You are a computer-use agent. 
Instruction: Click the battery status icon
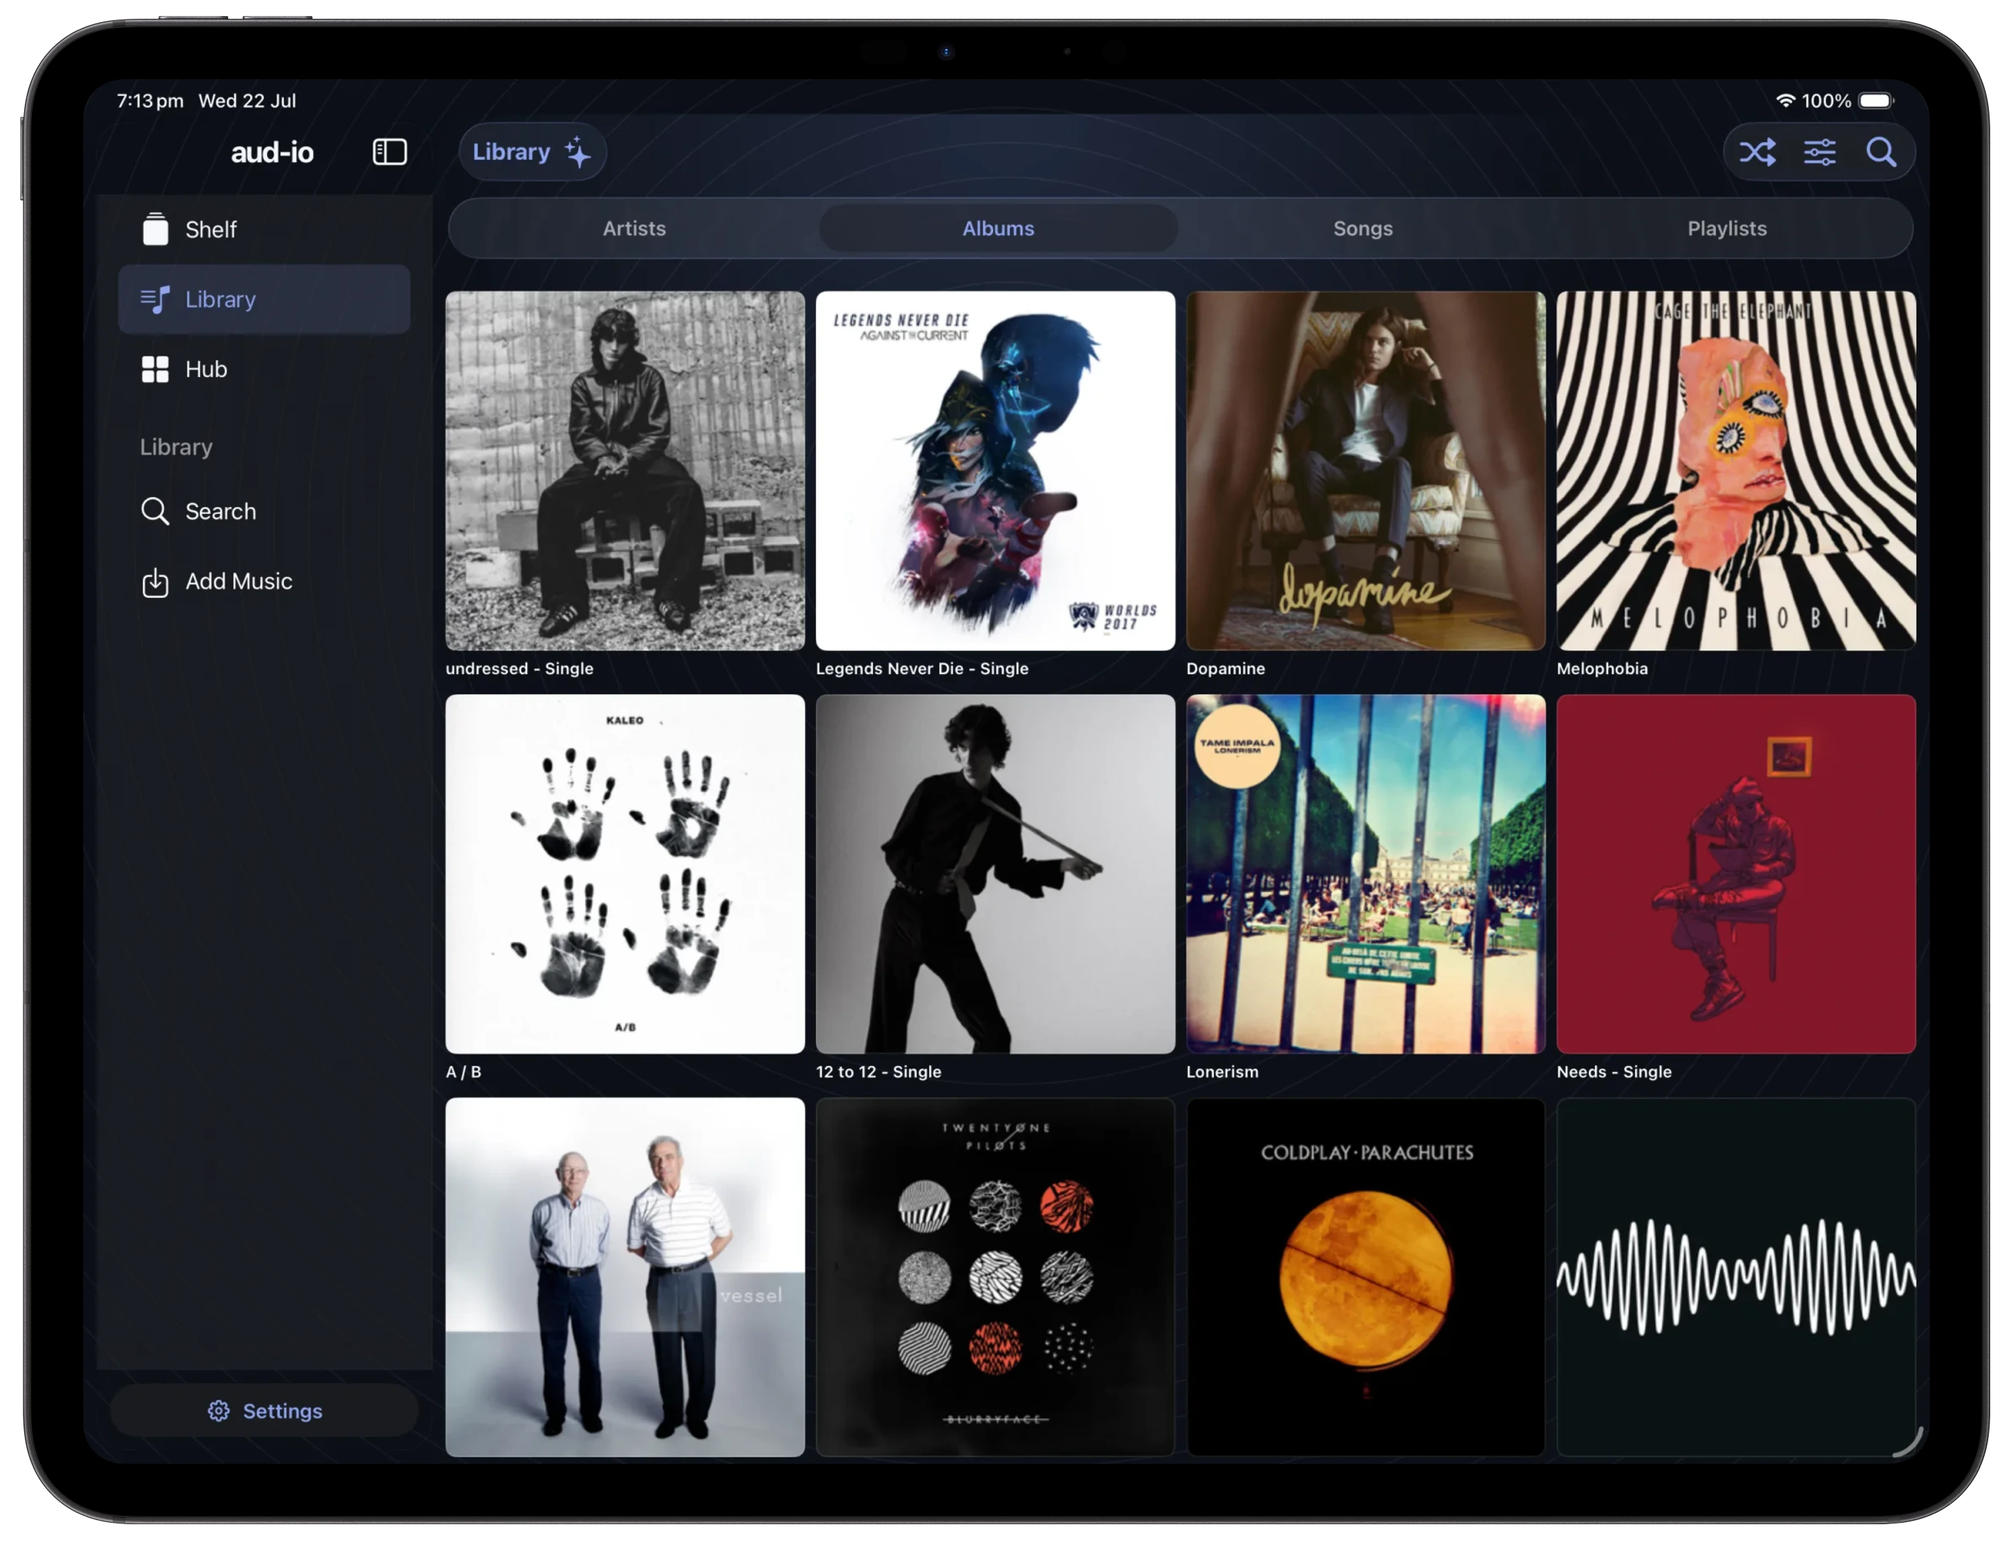[x=1875, y=100]
